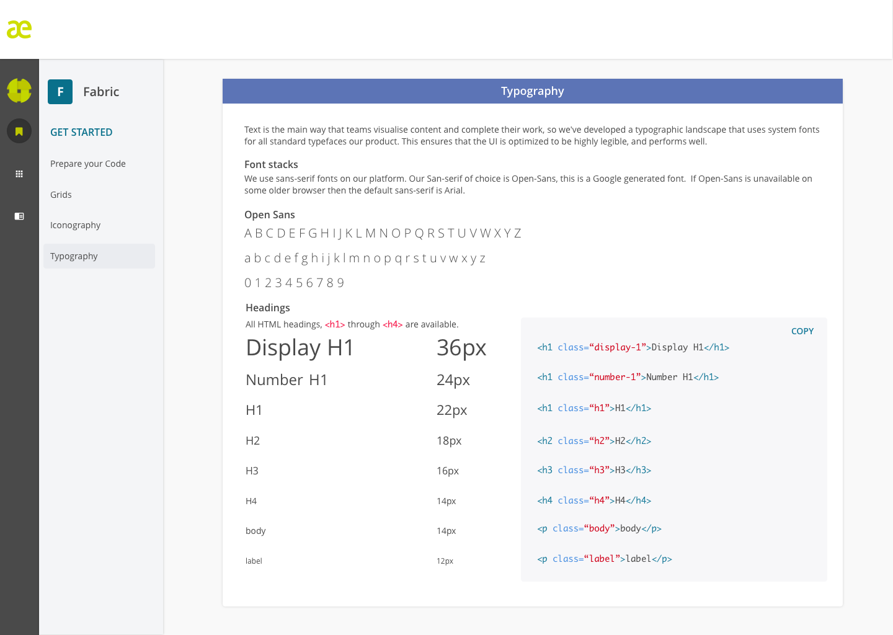Click COPY in the code panel
Viewport: 893px width, 635px height.
[802, 331]
